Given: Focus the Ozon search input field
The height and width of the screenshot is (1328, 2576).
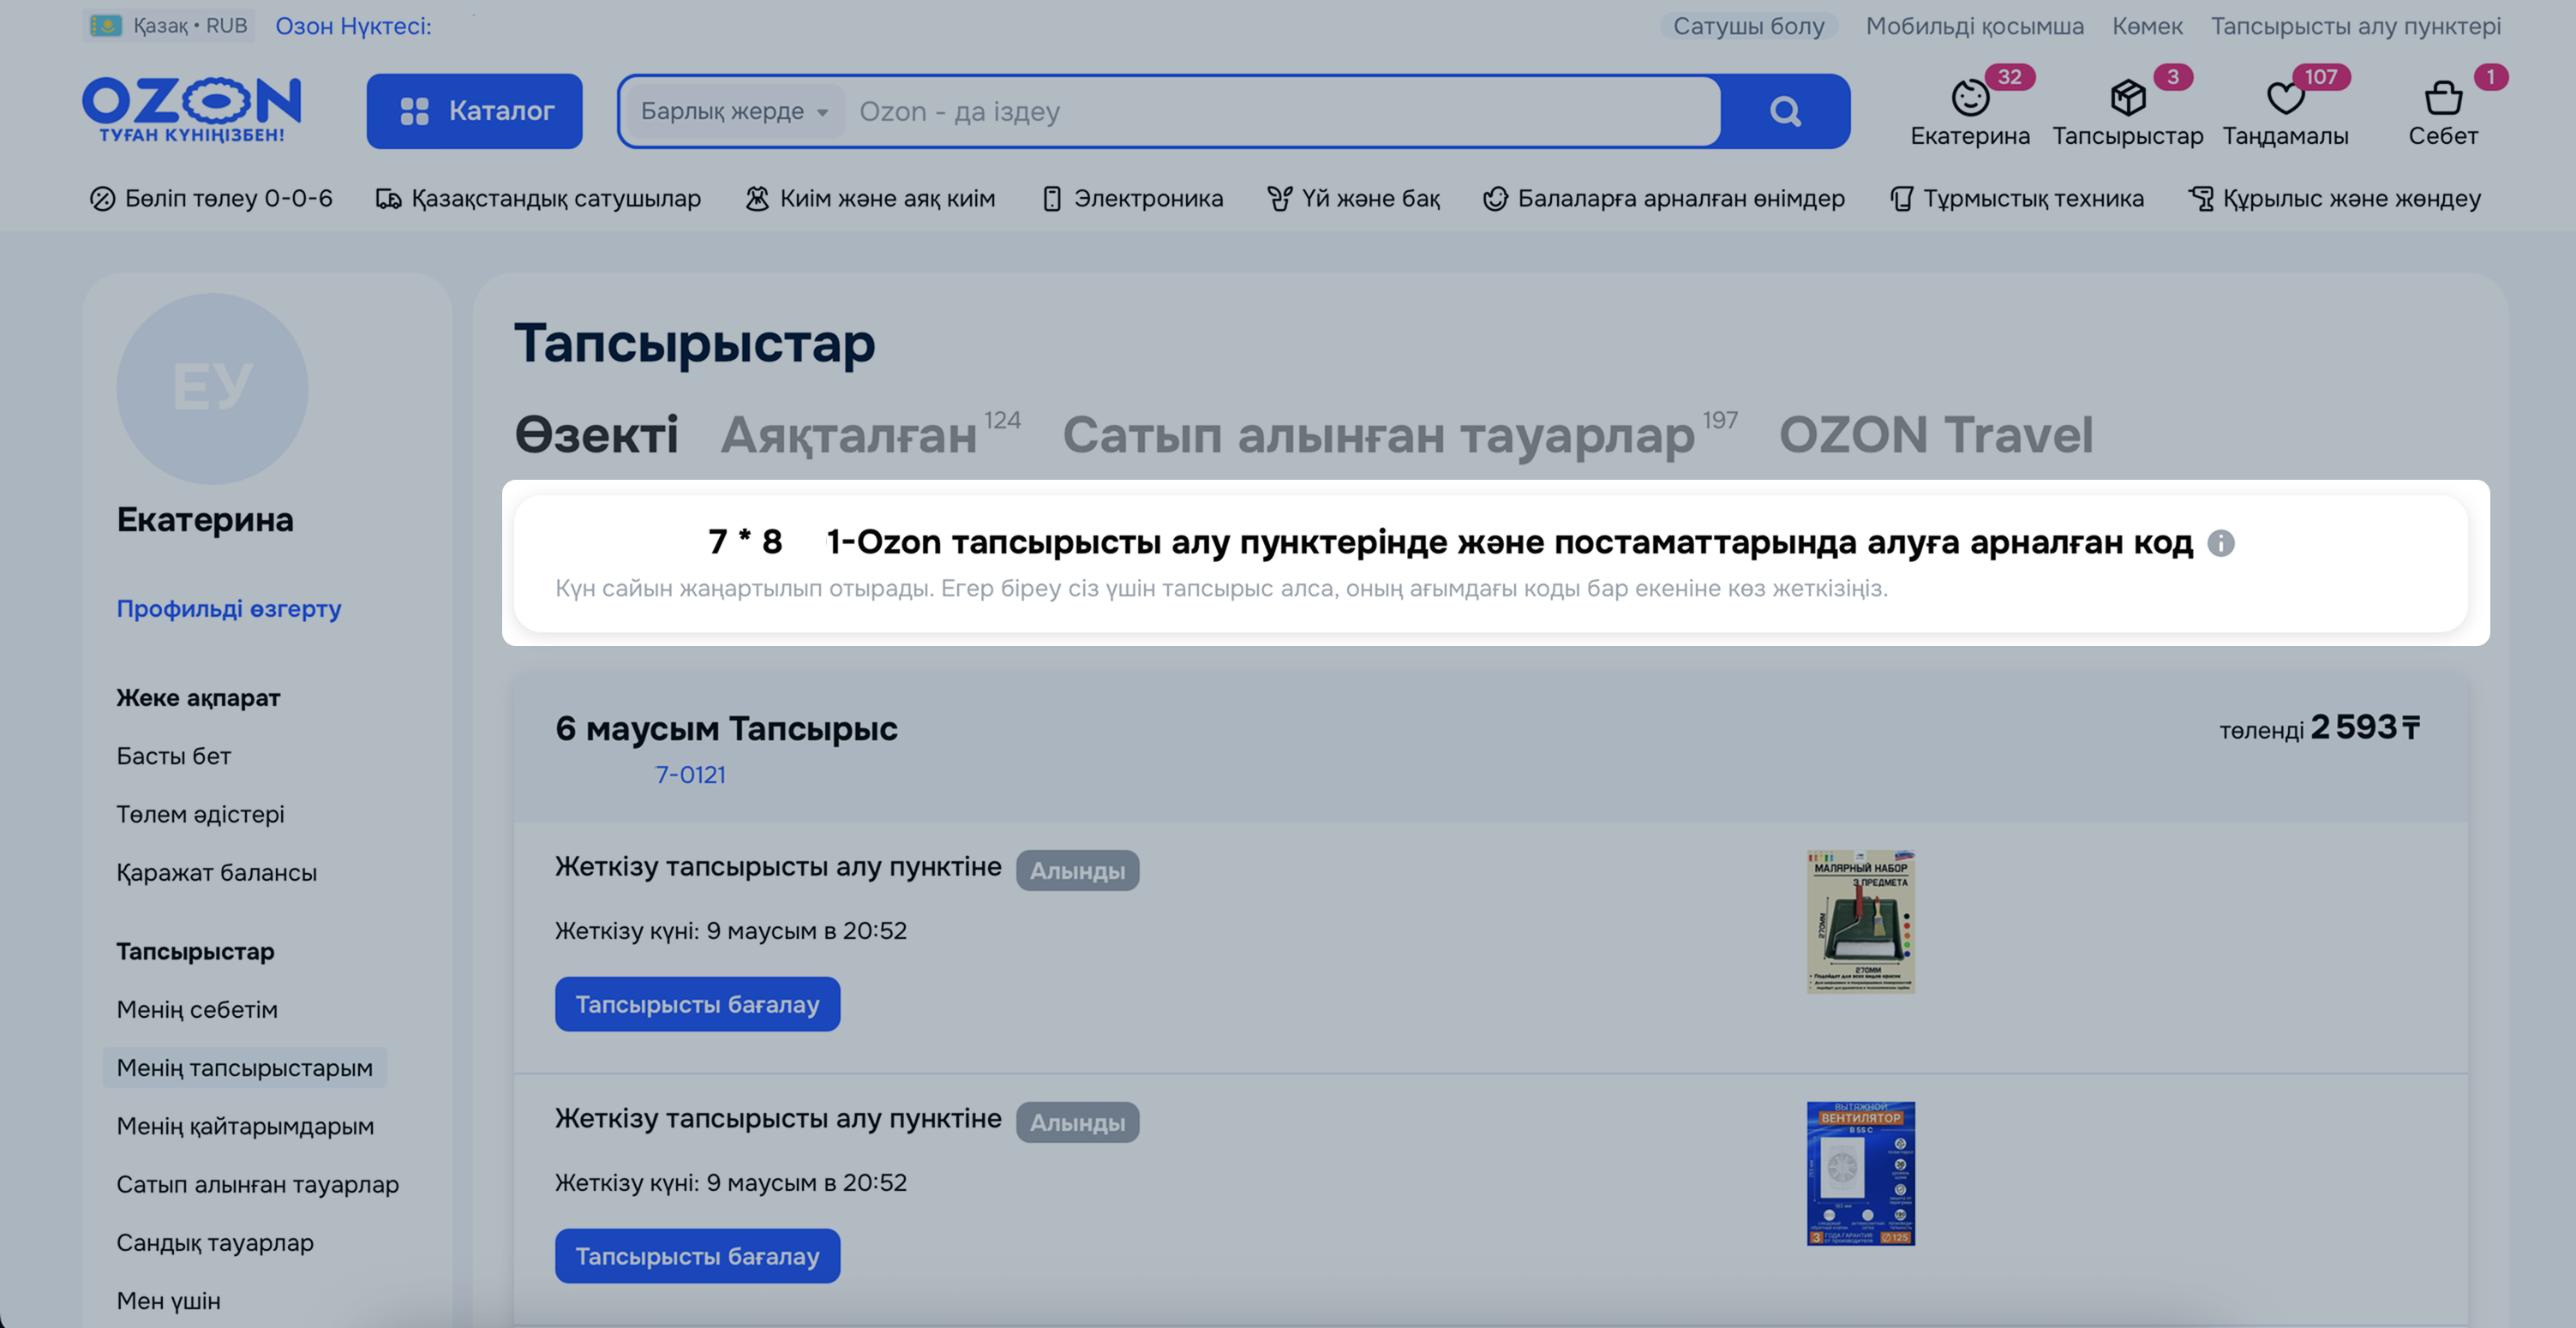Looking at the screenshot, I should (x=1284, y=111).
